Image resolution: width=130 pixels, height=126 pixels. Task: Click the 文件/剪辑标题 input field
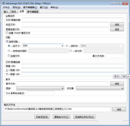(x=73, y=20)
